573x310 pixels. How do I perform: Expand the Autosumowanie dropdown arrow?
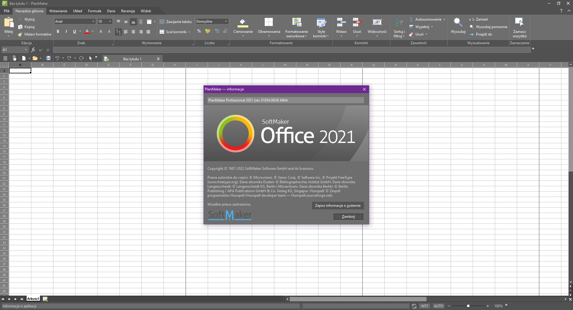pyautogui.click(x=444, y=19)
